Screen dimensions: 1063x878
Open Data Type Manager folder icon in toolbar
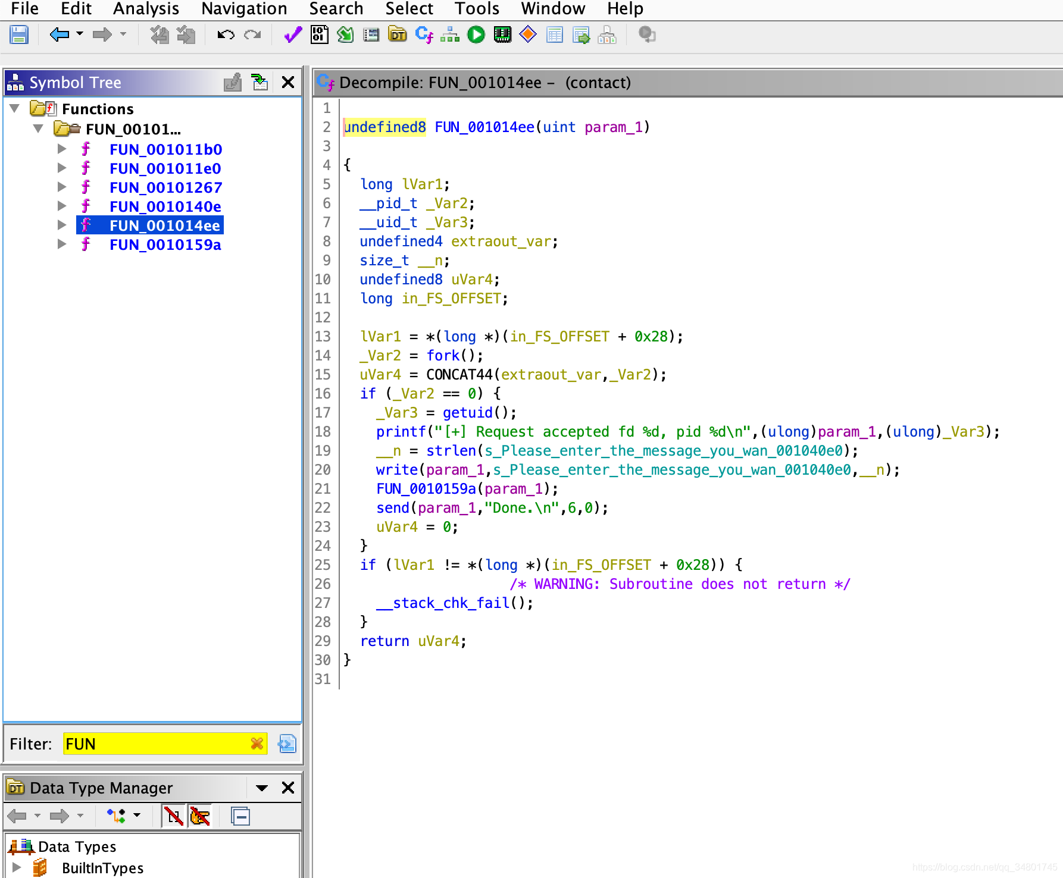398,35
